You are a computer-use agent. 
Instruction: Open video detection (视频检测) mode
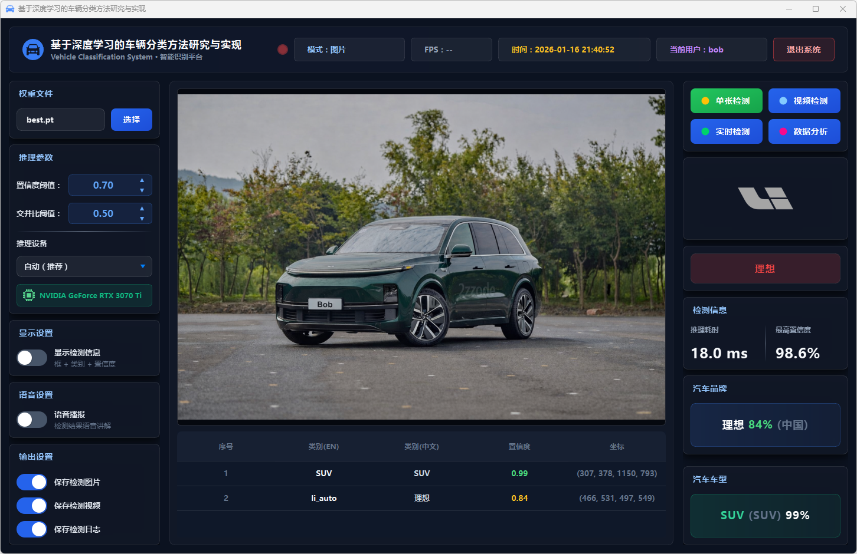click(x=804, y=101)
